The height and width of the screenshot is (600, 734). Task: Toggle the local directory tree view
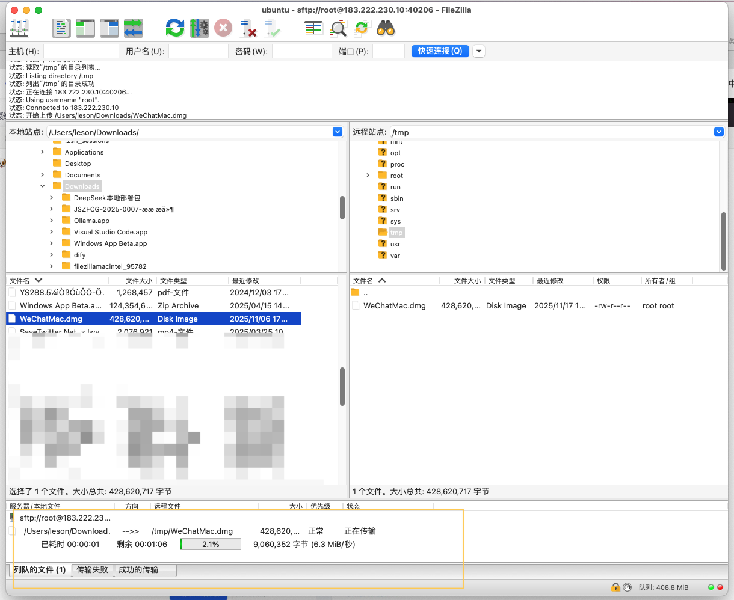[85, 28]
